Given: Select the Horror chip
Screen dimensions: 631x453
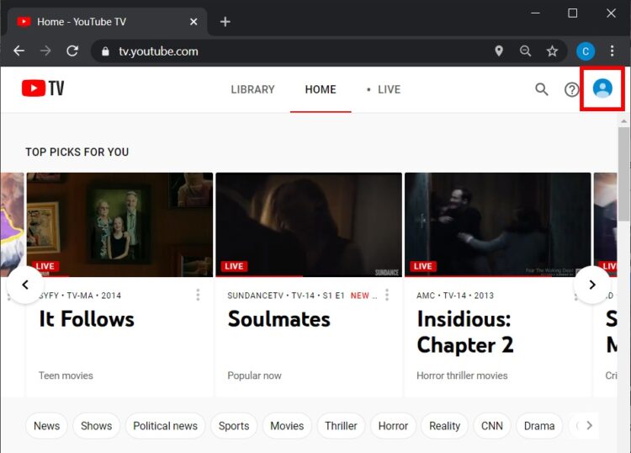Looking at the screenshot, I should pyautogui.click(x=393, y=426).
